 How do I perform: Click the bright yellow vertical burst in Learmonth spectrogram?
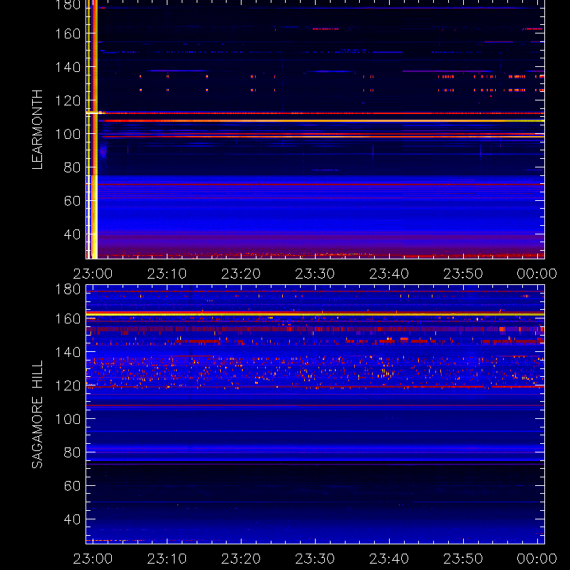pos(92,130)
